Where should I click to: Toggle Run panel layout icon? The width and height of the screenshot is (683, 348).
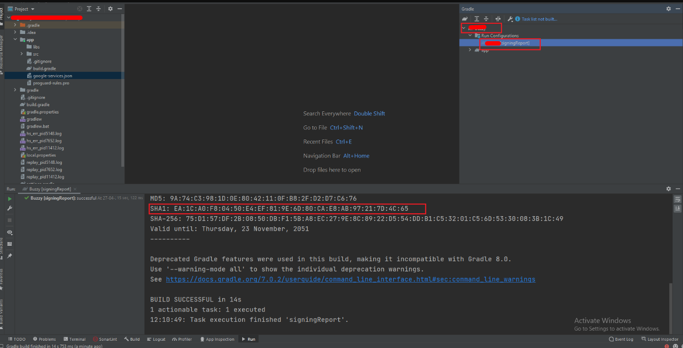(x=9, y=244)
